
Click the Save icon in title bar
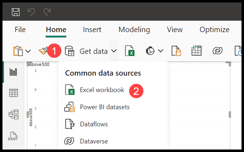16,12
